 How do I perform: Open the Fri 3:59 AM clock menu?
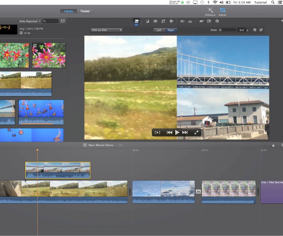pyautogui.click(x=242, y=2)
